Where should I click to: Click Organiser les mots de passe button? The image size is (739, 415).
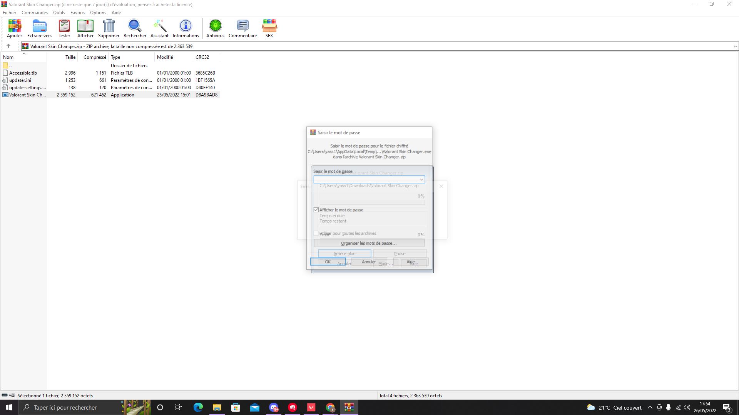(369, 243)
